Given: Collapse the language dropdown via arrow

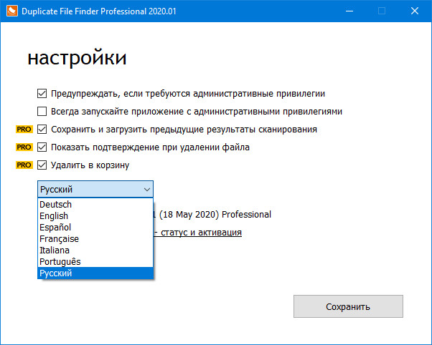Looking at the screenshot, I should click(146, 190).
